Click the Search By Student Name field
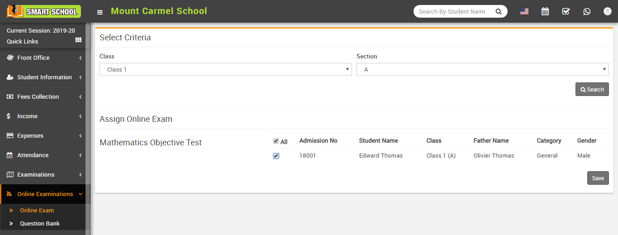The image size is (618, 235). point(452,12)
